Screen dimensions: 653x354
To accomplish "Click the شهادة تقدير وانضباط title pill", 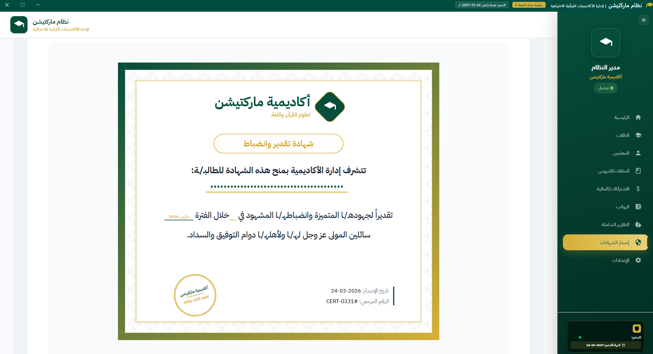I will click(279, 144).
